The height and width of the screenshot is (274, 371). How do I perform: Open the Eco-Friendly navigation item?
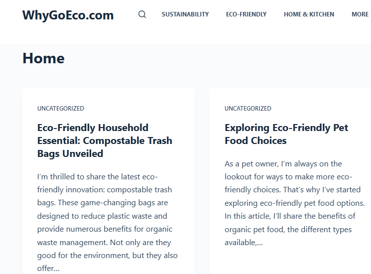click(x=246, y=14)
